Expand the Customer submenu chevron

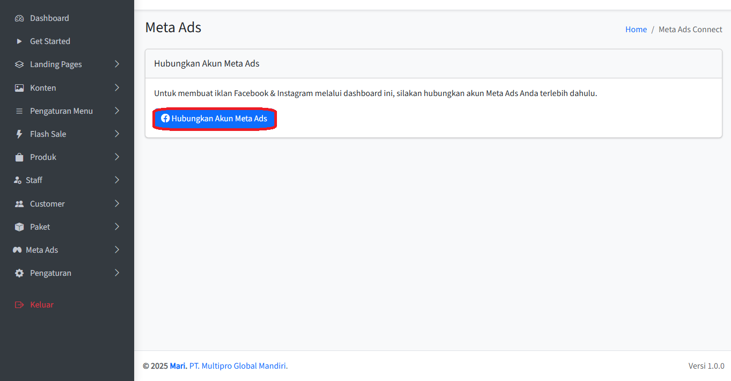click(x=117, y=204)
